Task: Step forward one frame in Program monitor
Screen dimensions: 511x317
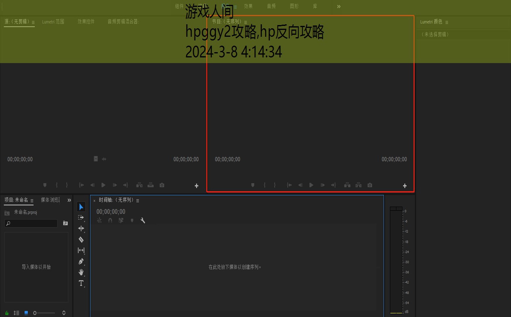Action: (323, 185)
